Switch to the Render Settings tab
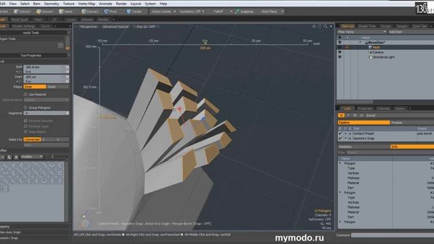This screenshot has width=434, height=244. click(24, 26)
